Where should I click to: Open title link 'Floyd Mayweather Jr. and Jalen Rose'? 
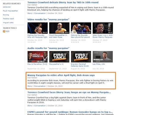58,36
